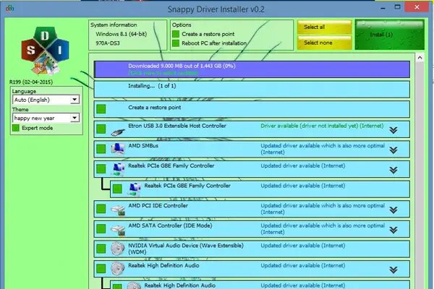Minimize the Snappy Driver Installer window
Viewport: 434px width, 289px height.
coord(383,8)
